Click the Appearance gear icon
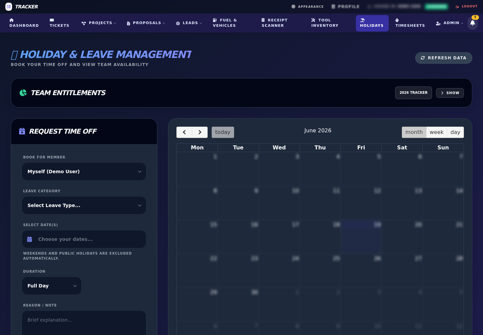Screen dimensions: 483x335 click(x=293, y=7)
